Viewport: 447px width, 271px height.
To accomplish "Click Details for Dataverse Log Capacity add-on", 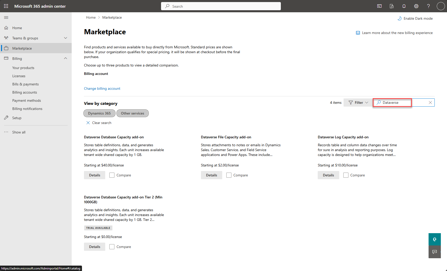I will (x=328, y=175).
